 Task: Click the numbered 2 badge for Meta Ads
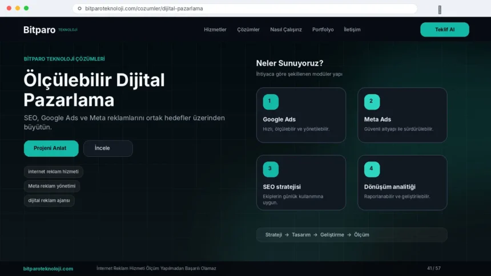click(x=372, y=102)
